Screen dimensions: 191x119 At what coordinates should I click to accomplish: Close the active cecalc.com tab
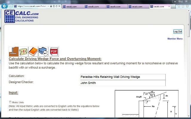[x=169, y=7]
